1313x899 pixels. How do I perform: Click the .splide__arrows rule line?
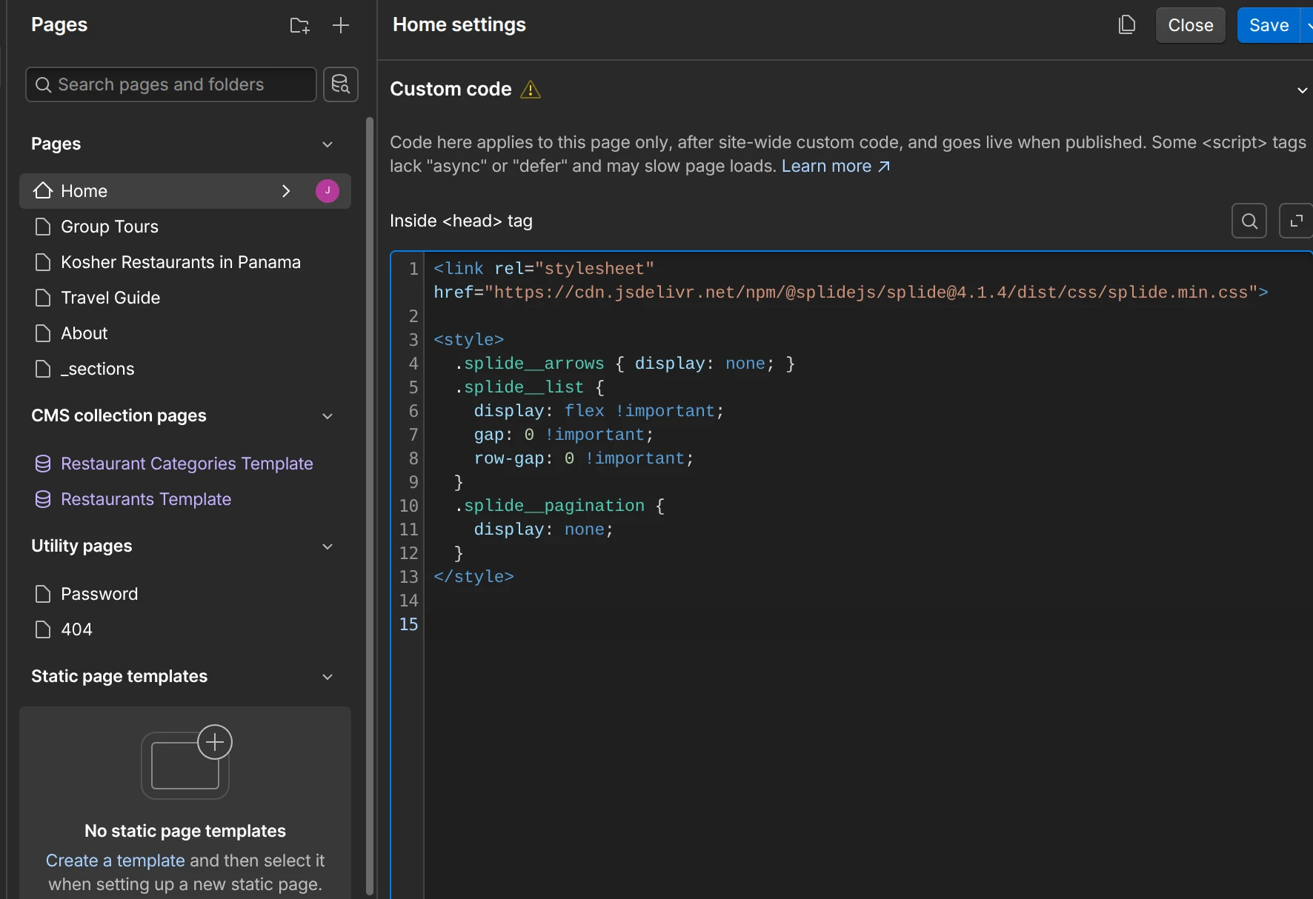point(625,364)
